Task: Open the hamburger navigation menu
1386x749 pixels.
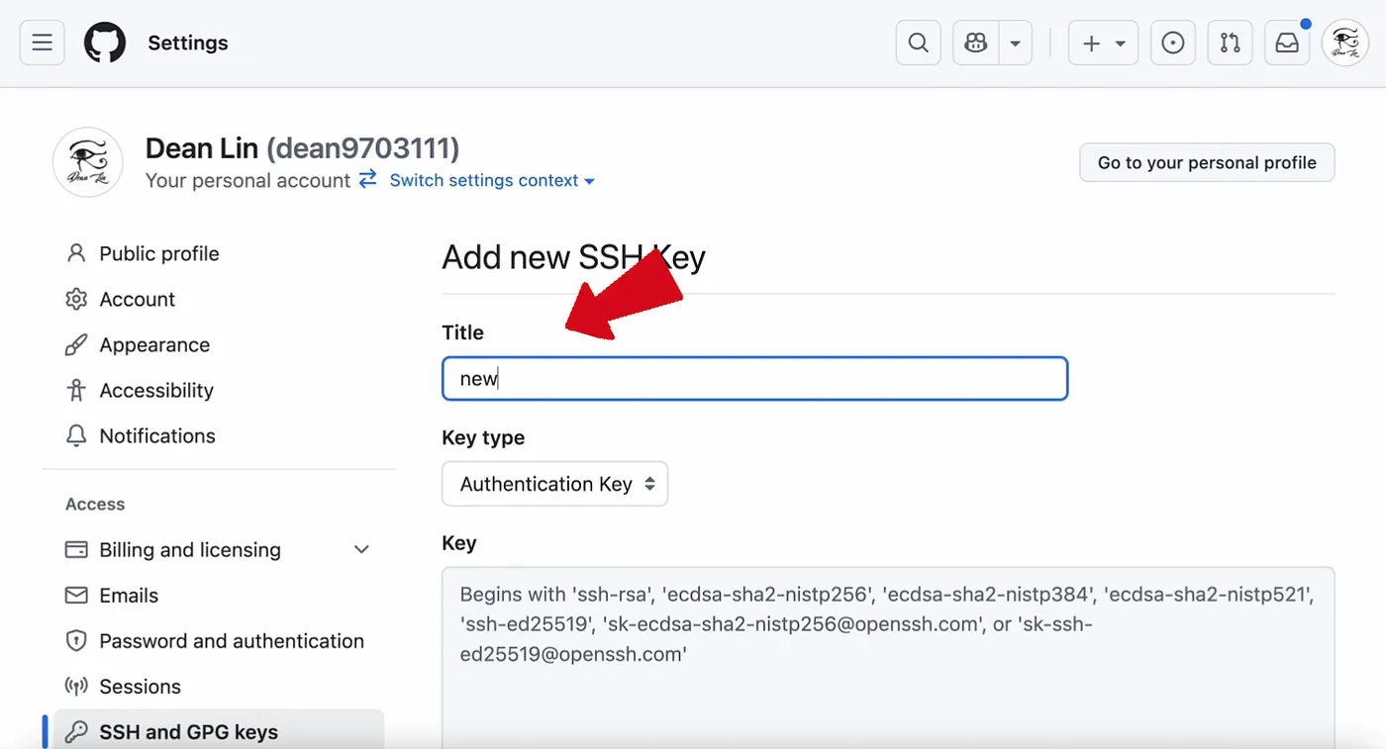Action: (42, 44)
